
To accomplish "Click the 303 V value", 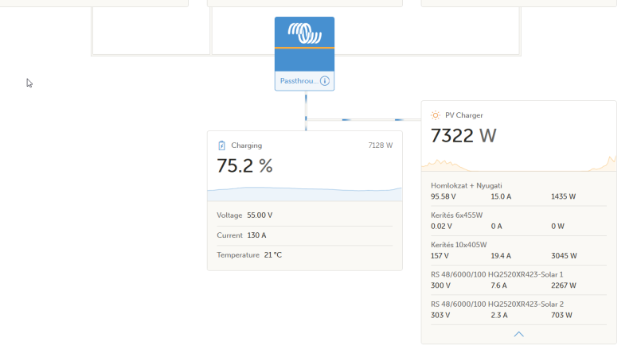I will [x=440, y=315].
